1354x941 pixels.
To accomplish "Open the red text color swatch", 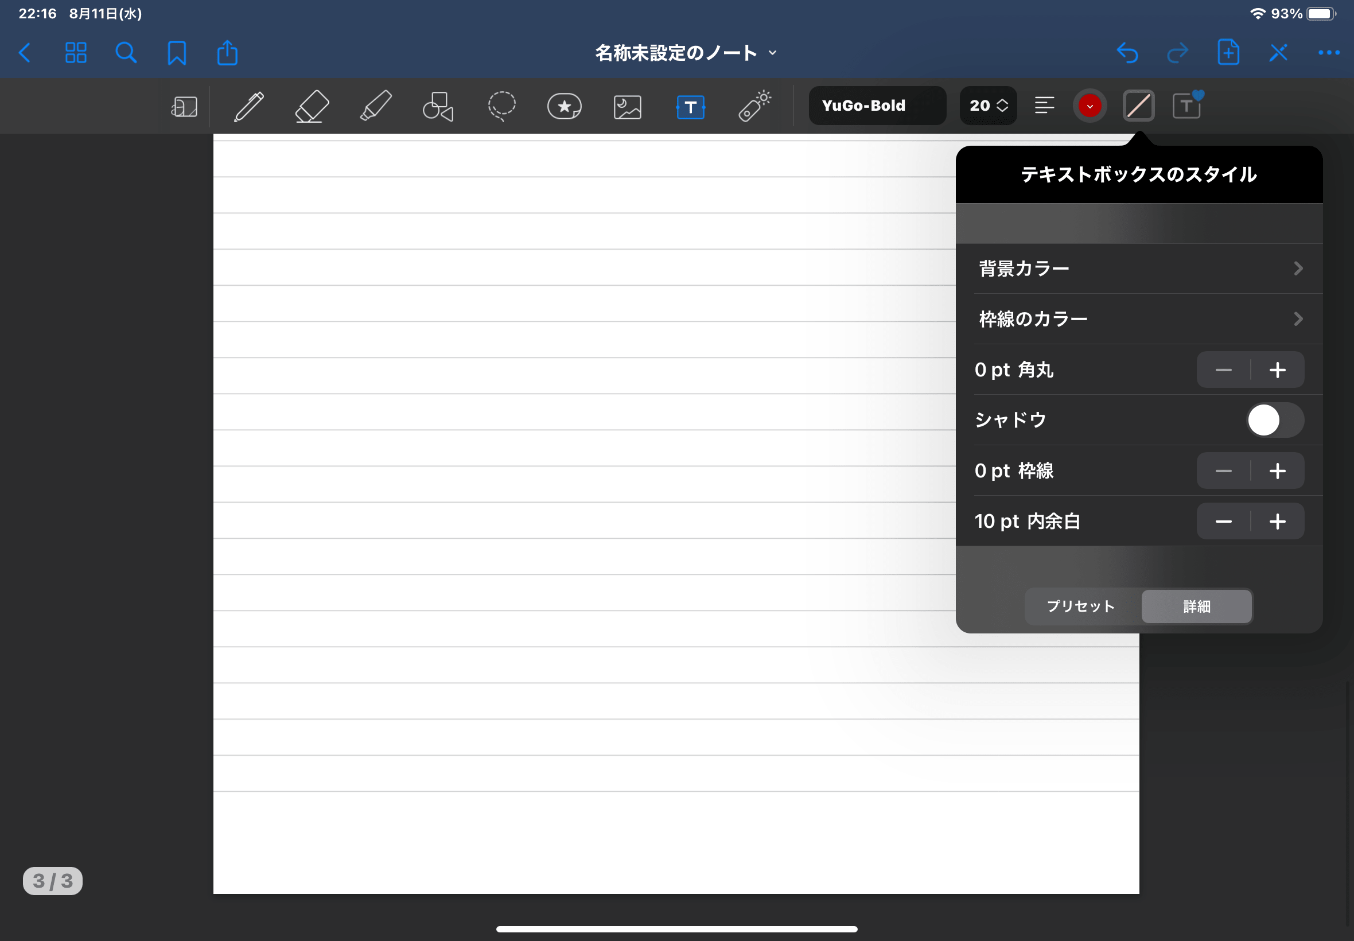I will (x=1090, y=106).
